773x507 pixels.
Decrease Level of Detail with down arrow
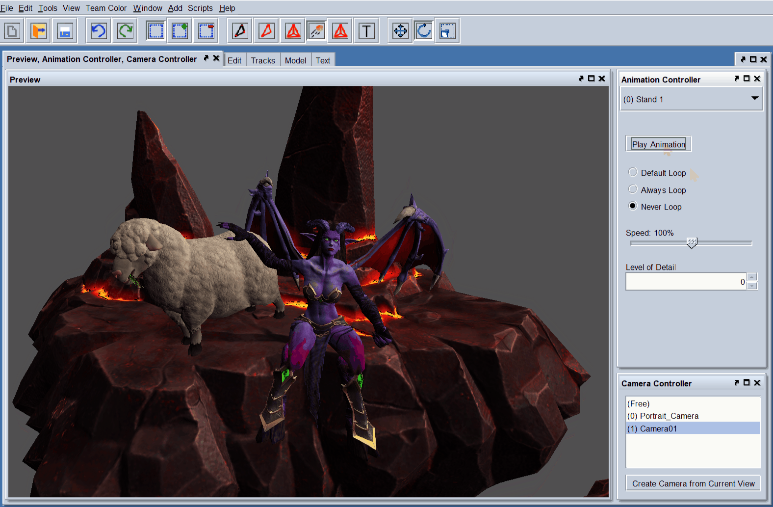[x=751, y=286]
